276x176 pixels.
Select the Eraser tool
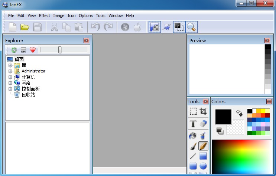tap(203, 123)
